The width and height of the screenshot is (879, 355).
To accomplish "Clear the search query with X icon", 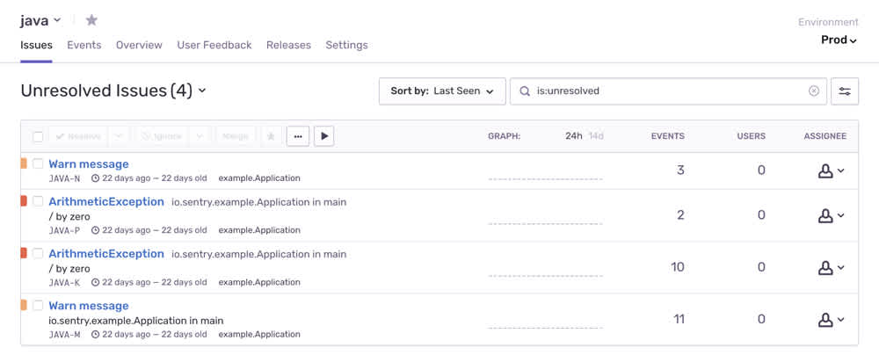I will coord(814,91).
